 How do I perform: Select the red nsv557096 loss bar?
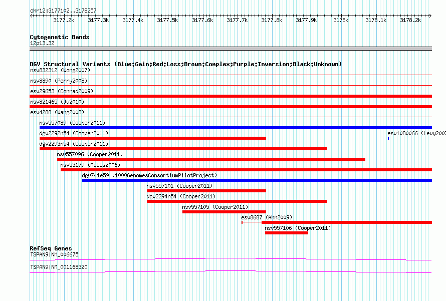(x=211, y=159)
